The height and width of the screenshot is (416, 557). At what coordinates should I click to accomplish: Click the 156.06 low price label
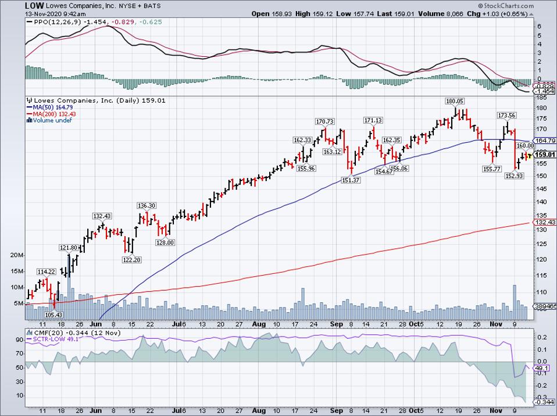(399, 169)
